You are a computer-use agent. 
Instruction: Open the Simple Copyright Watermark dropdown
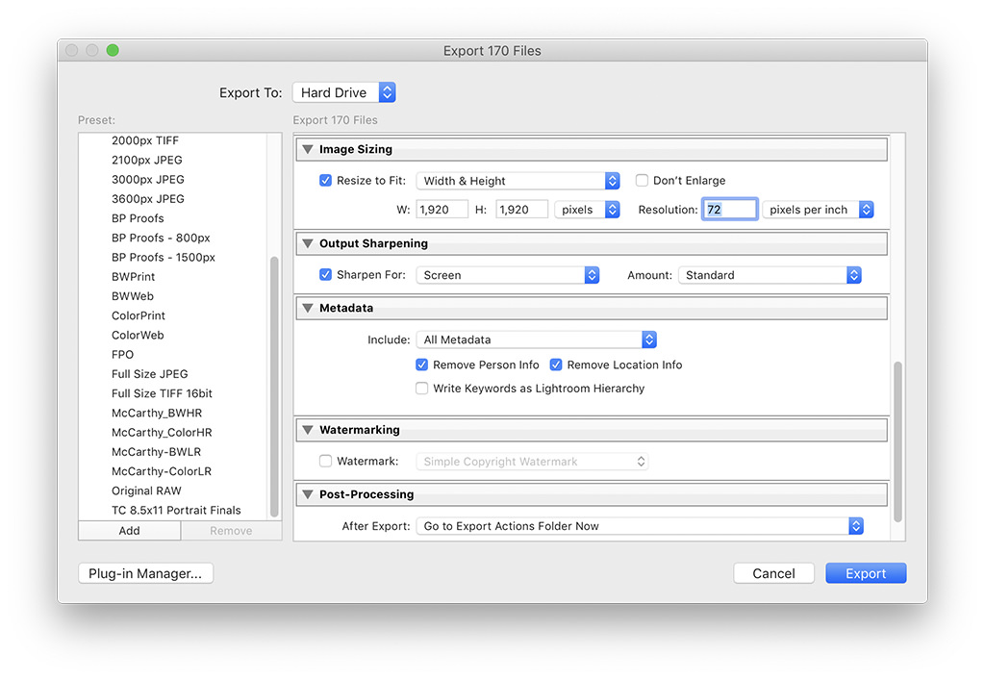click(532, 462)
